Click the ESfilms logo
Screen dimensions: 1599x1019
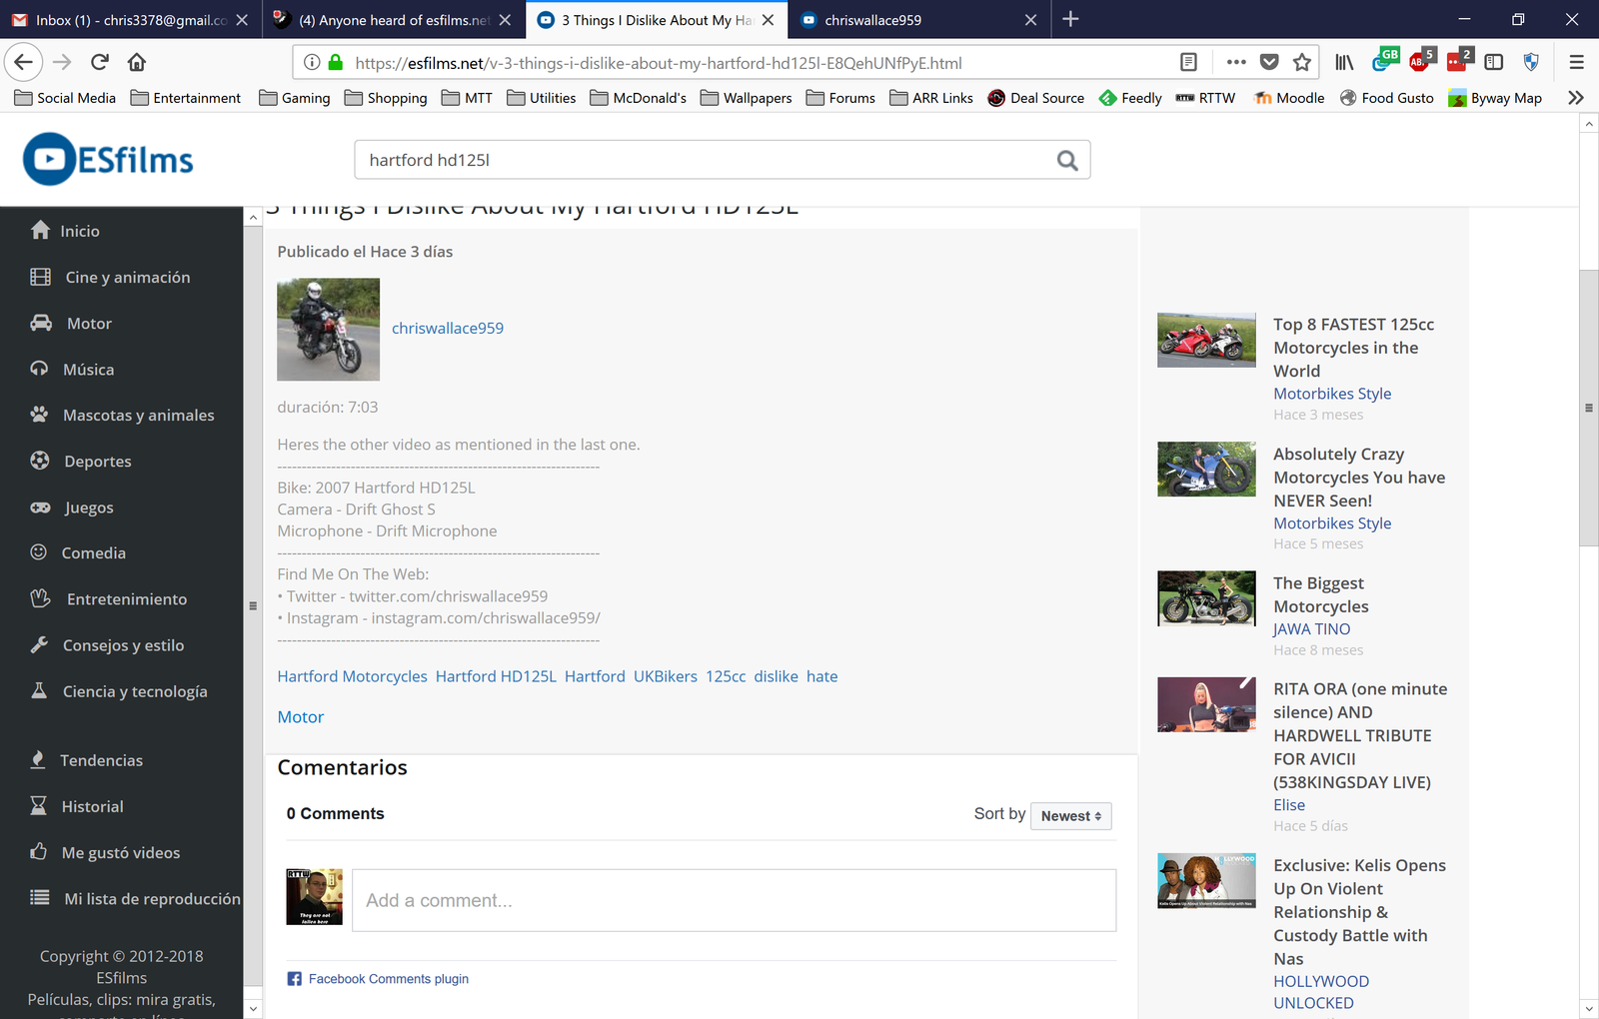(108, 160)
